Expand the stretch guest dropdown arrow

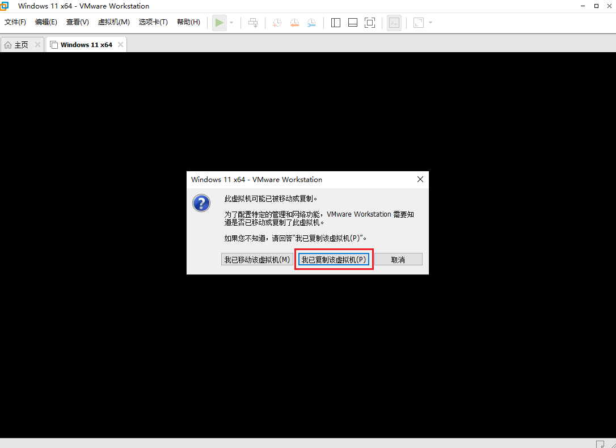431,23
